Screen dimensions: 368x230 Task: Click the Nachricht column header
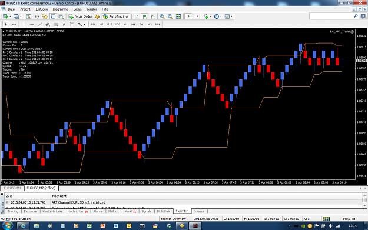pos(59,196)
